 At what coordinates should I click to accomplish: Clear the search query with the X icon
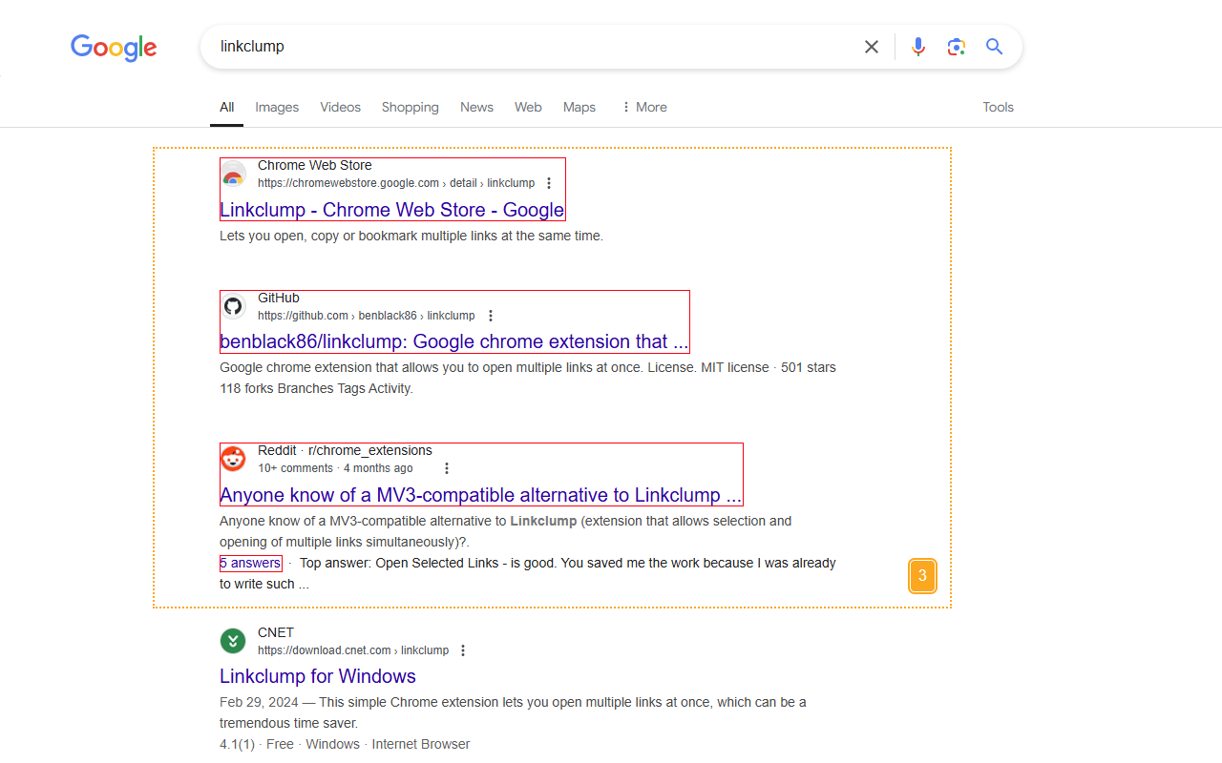pos(871,46)
